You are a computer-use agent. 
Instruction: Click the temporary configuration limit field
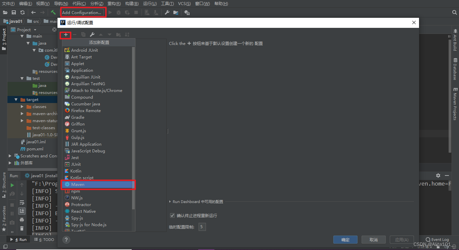click(x=202, y=227)
